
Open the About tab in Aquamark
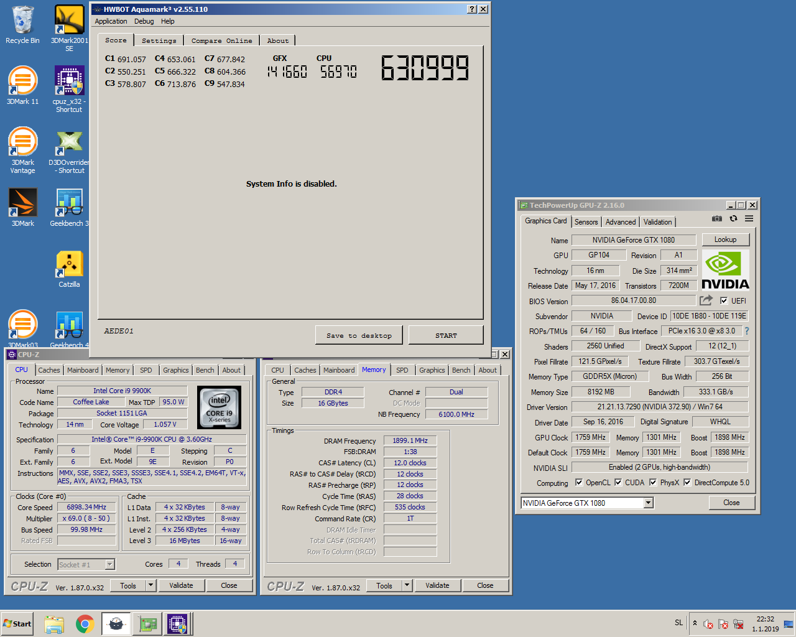278,40
